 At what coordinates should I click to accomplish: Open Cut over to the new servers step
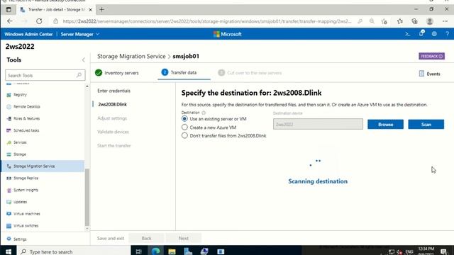tap(250, 73)
